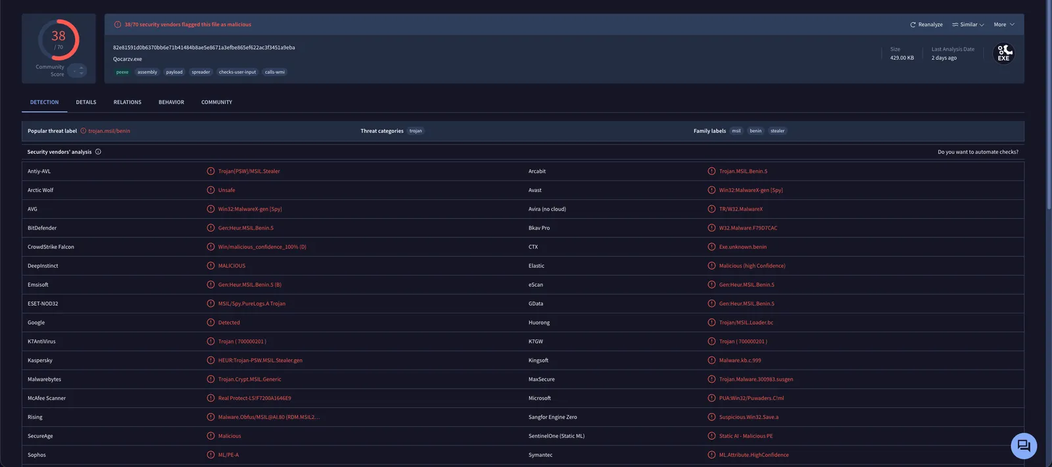
Task: Click warning icon in Google row
Action: click(x=211, y=323)
